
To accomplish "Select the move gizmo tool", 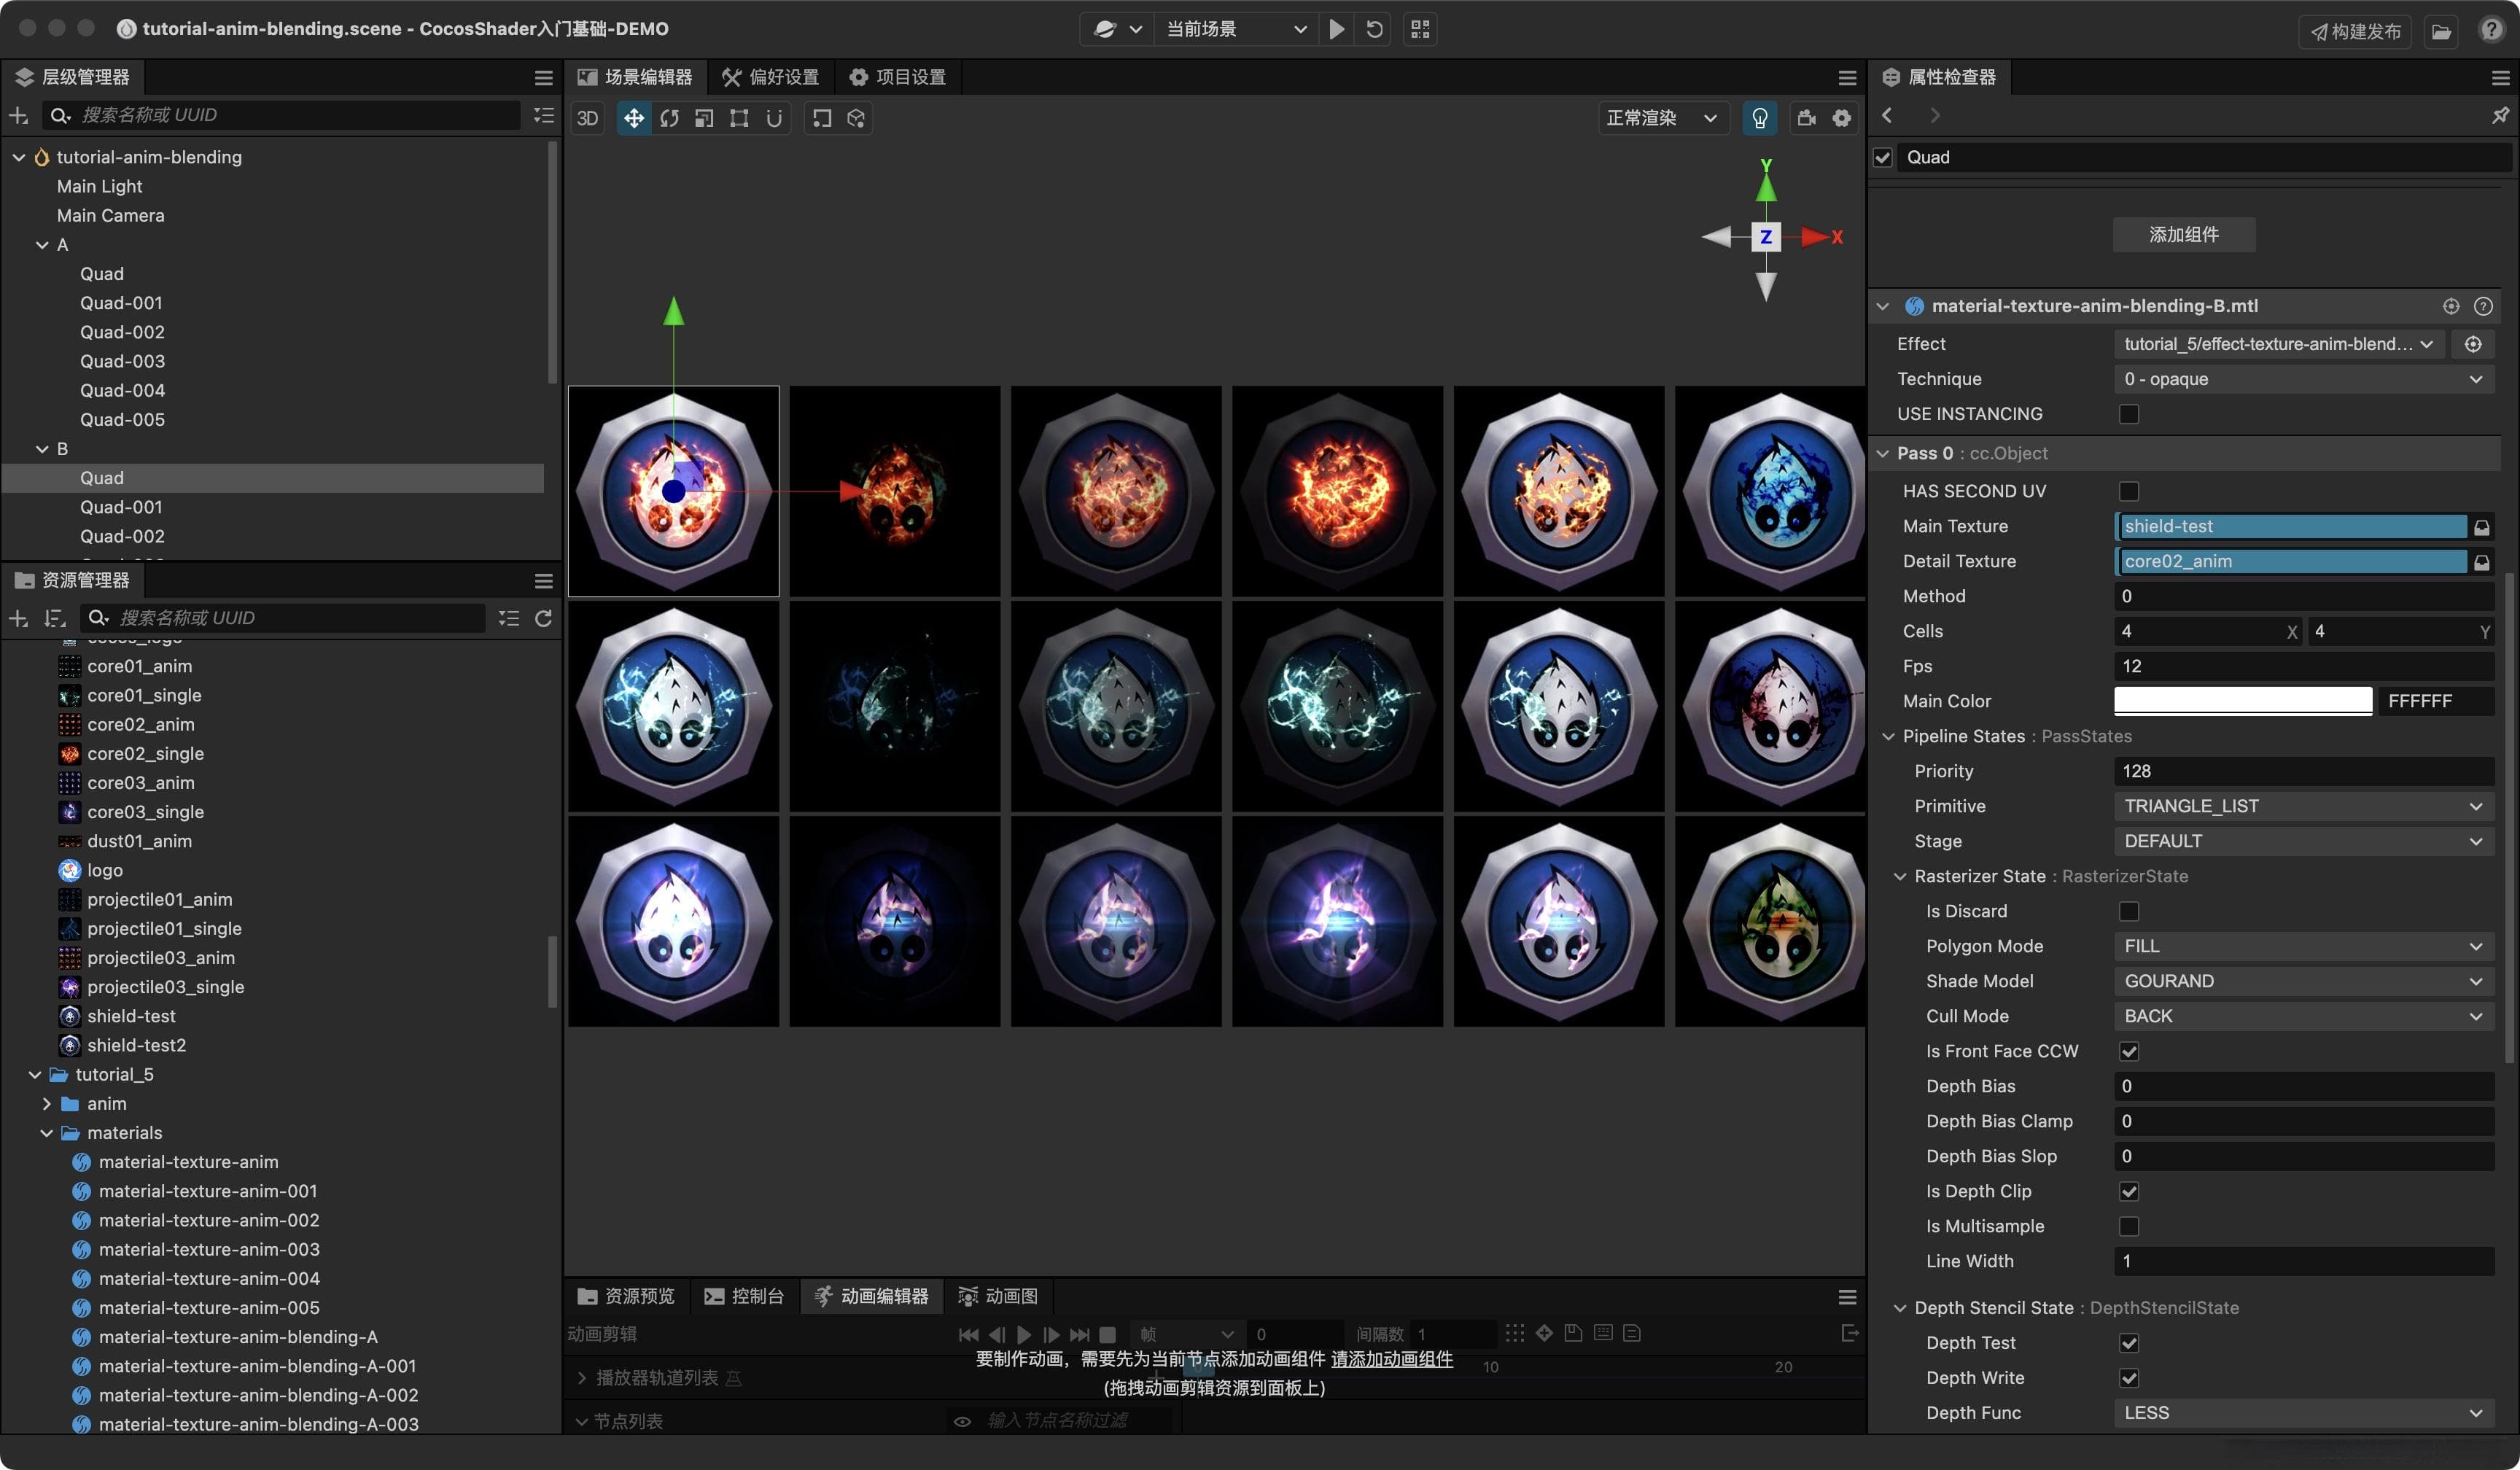I will point(633,118).
